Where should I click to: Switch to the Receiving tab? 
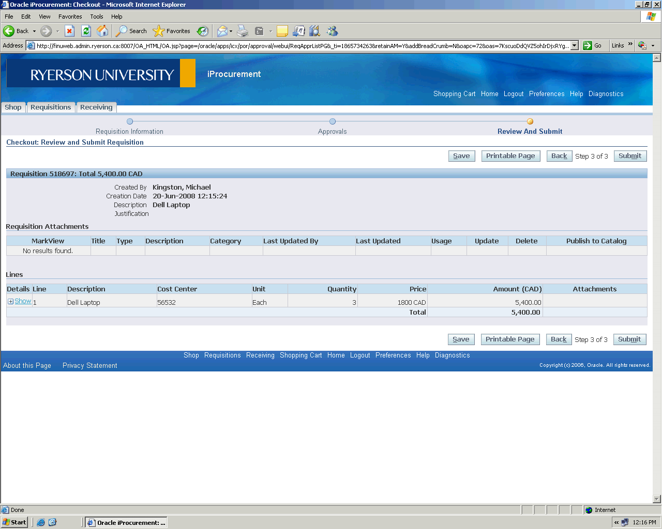[x=96, y=107]
